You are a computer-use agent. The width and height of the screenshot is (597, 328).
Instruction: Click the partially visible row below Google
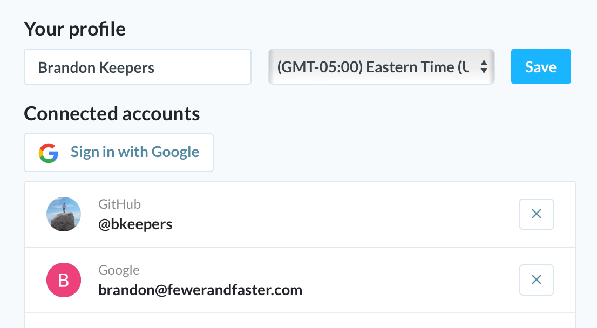point(300,321)
